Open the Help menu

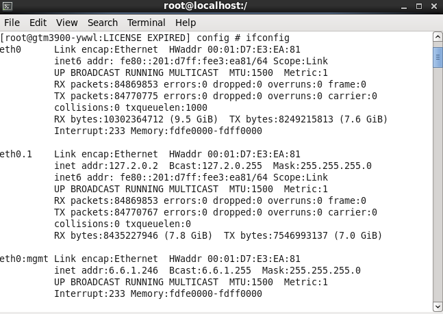[x=186, y=23]
